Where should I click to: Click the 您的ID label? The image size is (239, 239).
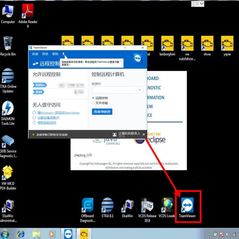pyautogui.click(x=40, y=85)
